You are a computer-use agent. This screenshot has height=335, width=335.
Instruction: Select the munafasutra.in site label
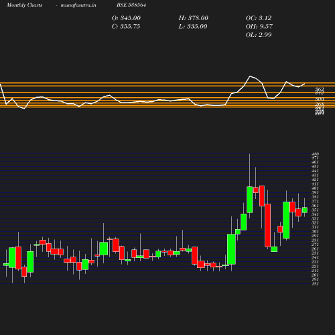(78, 5)
